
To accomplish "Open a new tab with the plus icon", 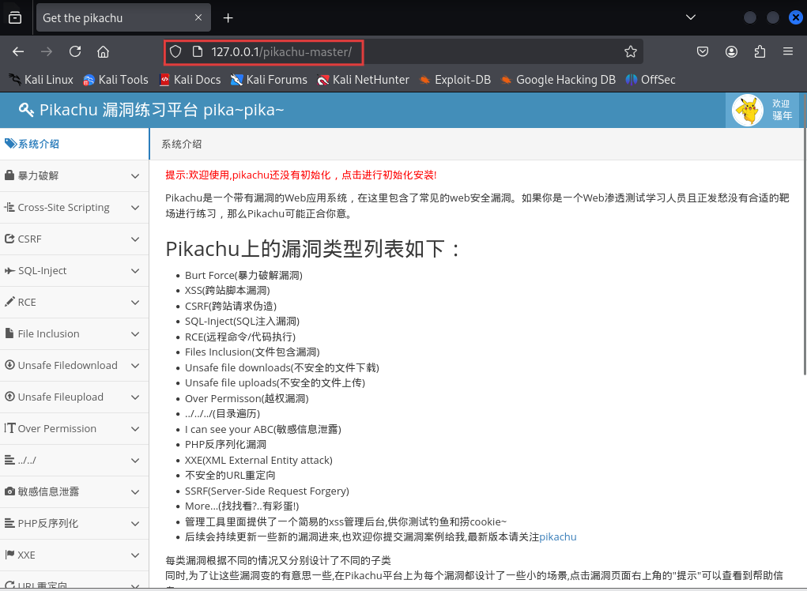I will 228,18.
